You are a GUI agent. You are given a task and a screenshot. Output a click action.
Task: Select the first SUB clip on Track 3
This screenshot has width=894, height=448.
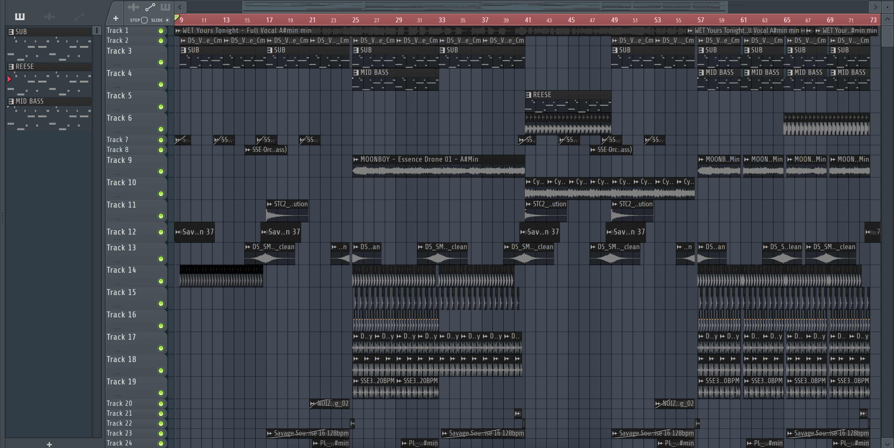(223, 57)
